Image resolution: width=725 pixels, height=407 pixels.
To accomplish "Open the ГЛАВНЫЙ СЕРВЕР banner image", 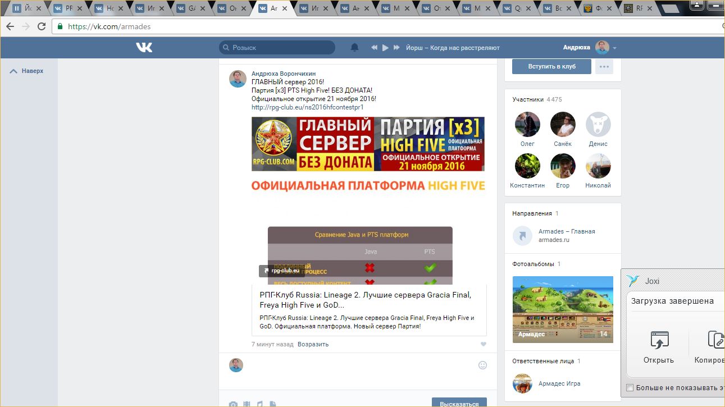I will 368,144.
